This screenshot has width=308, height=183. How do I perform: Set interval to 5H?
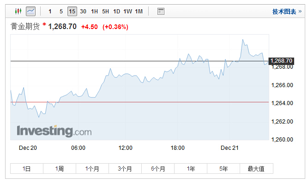coord(105,12)
